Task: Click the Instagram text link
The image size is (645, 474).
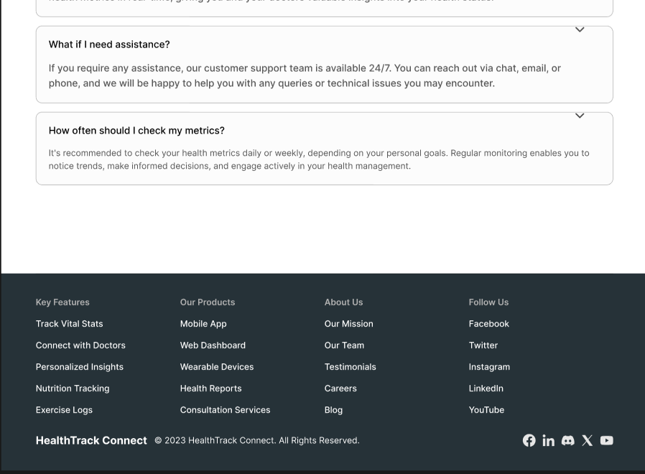Action: click(x=489, y=367)
